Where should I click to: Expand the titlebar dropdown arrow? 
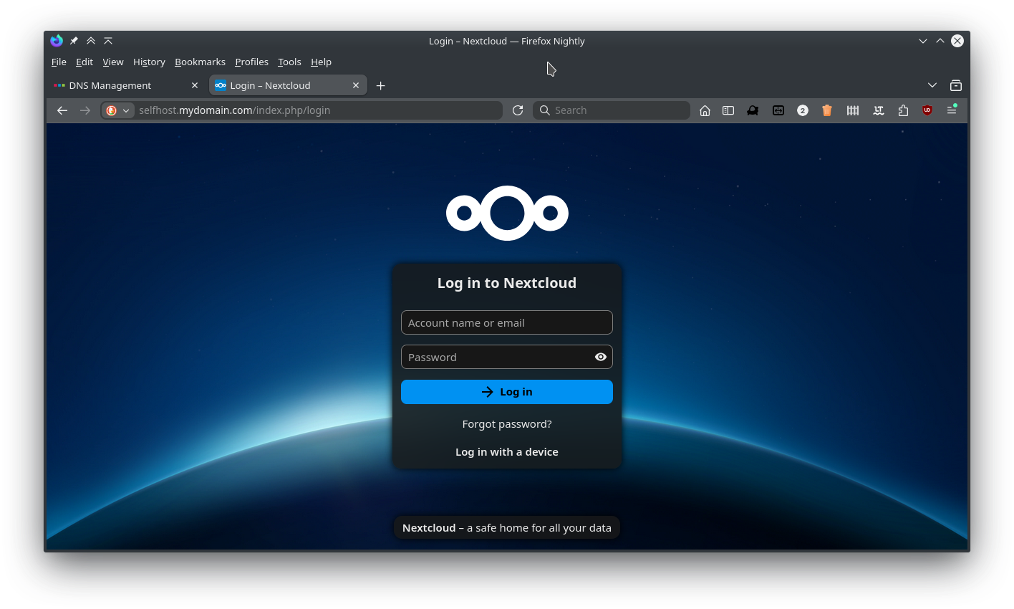922,41
